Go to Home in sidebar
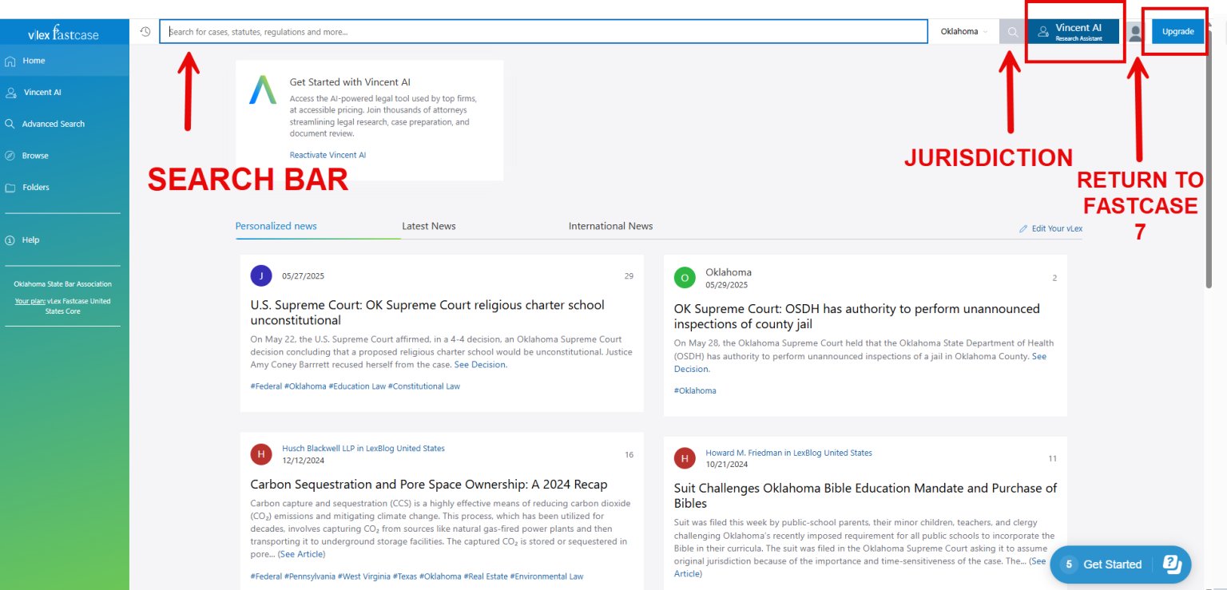1227x590 pixels. click(x=64, y=61)
